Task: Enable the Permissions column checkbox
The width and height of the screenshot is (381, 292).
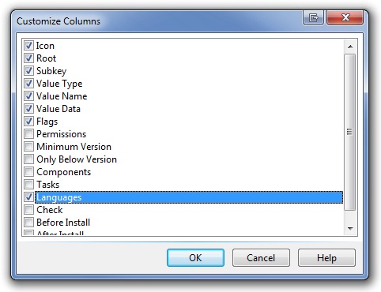Action: coord(28,134)
